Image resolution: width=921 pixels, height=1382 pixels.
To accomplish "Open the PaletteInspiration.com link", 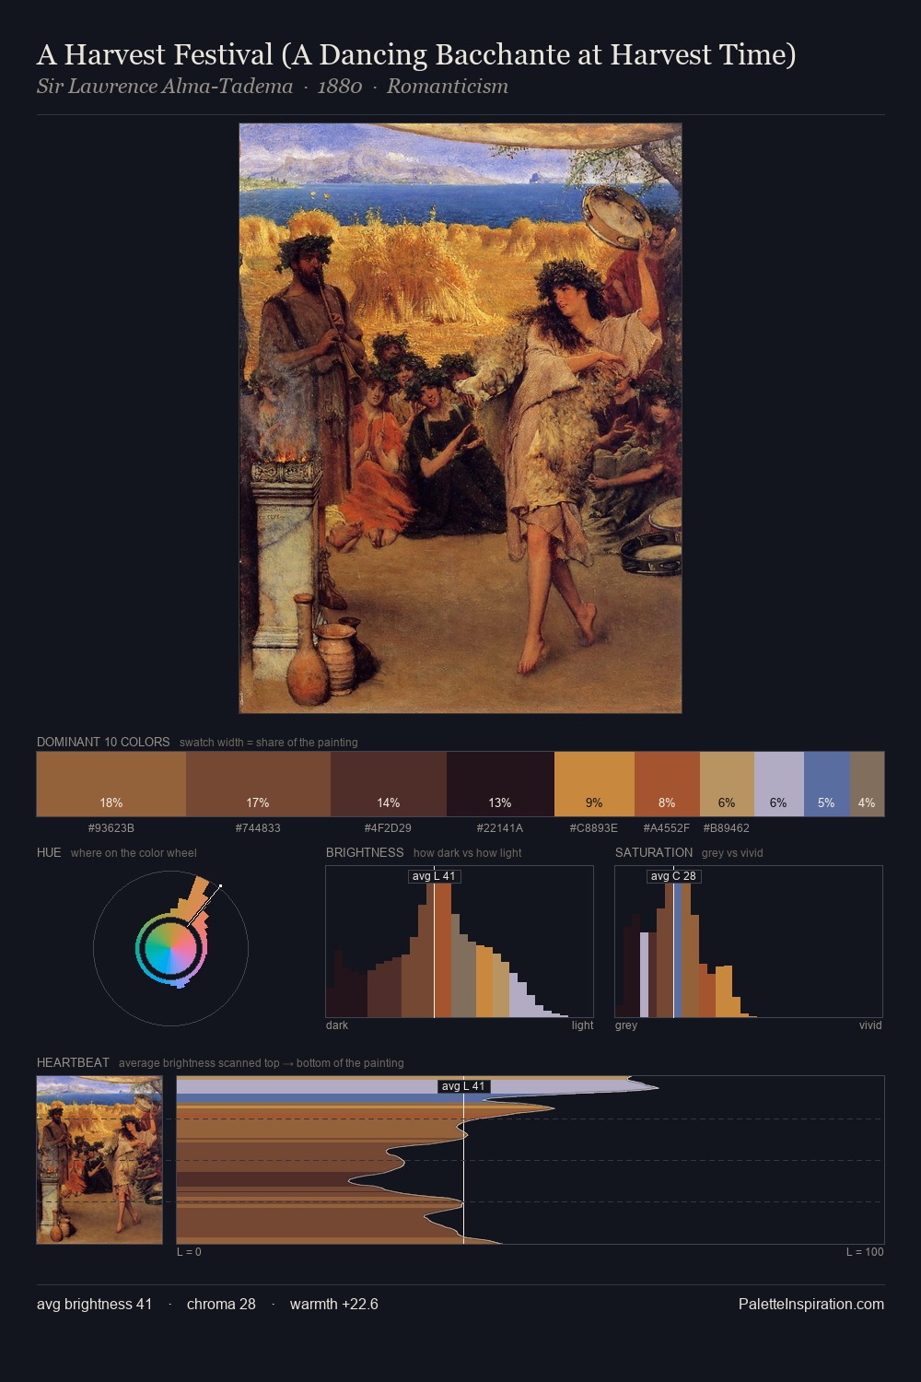I will 811,1304.
